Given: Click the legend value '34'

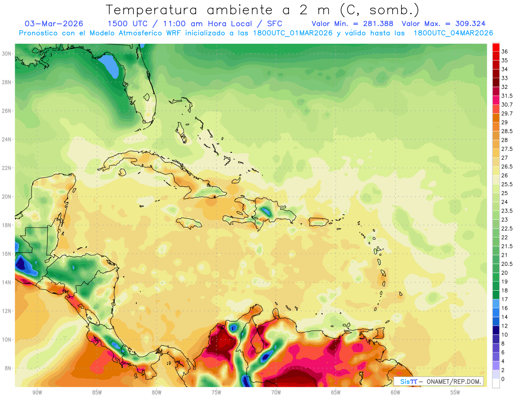Looking at the screenshot, I should coord(505,69).
